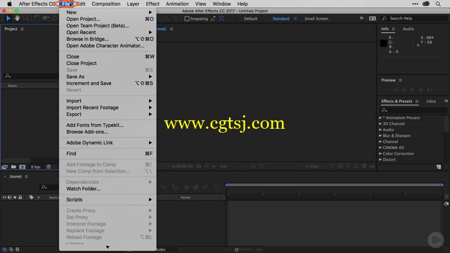
Task: Jump to last frame in Preview panel
Action: point(430,90)
